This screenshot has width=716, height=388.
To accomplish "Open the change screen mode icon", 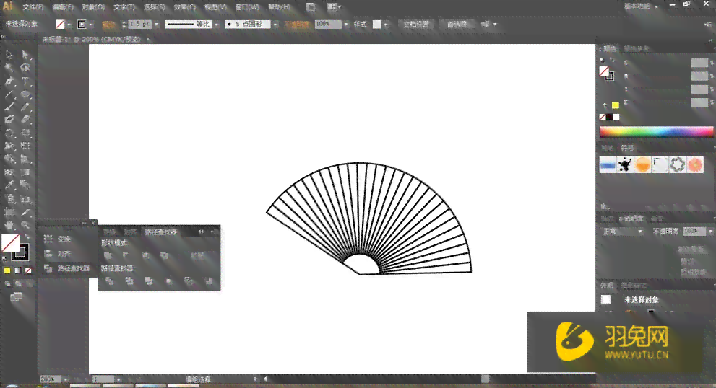I will point(17,297).
